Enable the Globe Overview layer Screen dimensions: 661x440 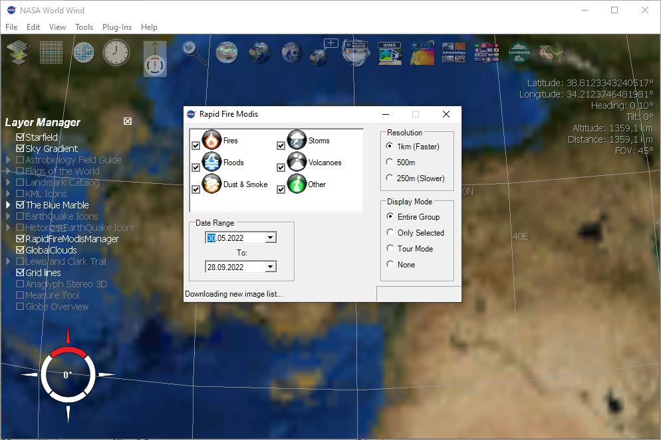click(x=20, y=307)
